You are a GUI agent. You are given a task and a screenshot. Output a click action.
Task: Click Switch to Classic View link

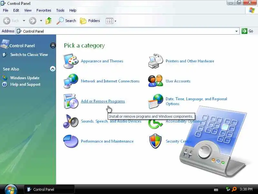click(29, 55)
